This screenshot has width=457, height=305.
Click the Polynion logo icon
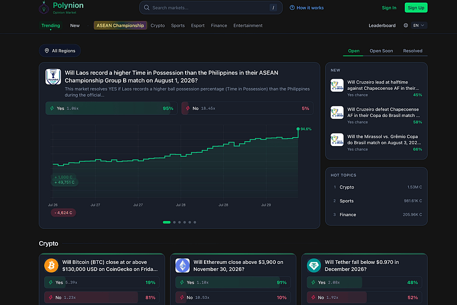pyautogui.click(x=44, y=7)
